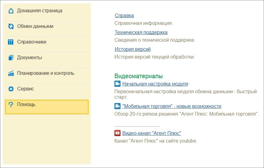
Task: Click the red YouTube play icon
Action: point(117,133)
